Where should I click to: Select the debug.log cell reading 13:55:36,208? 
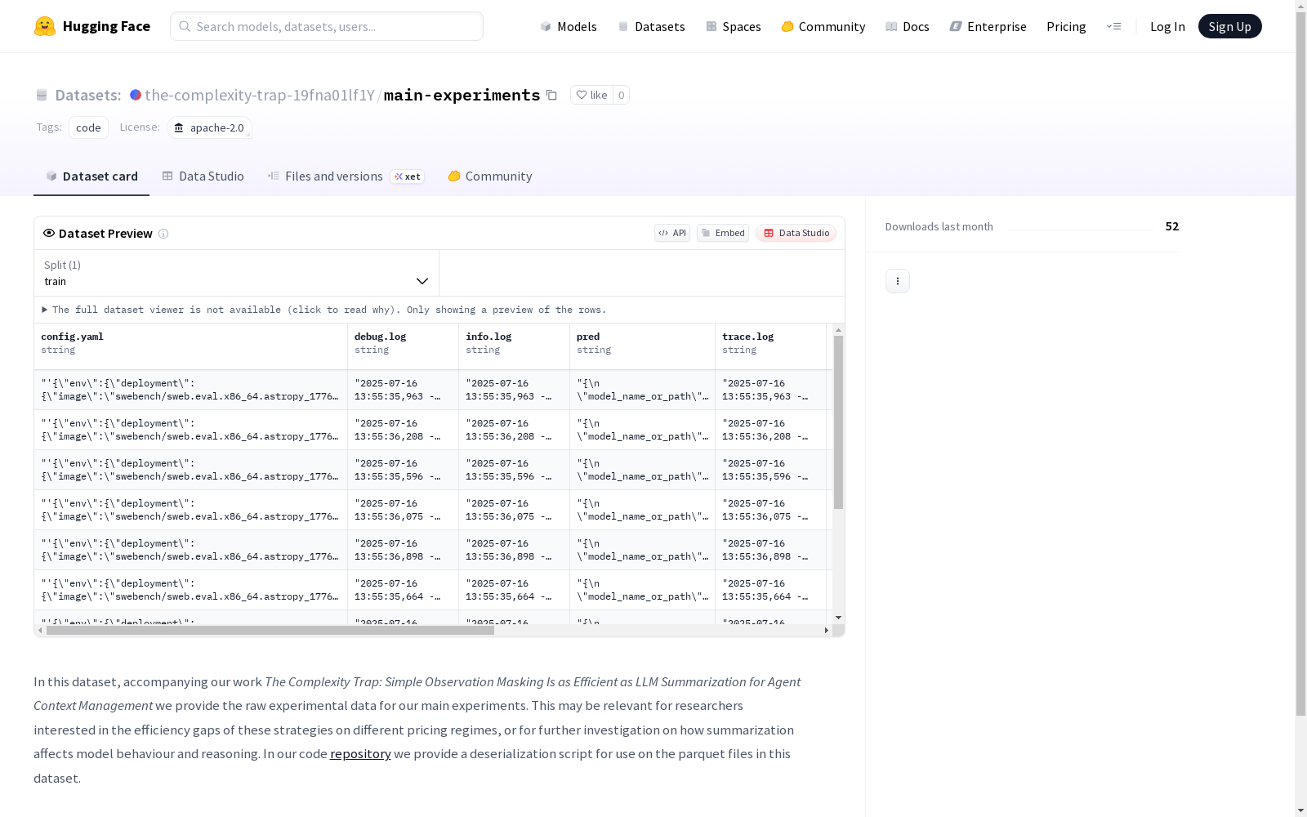tap(404, 430)
